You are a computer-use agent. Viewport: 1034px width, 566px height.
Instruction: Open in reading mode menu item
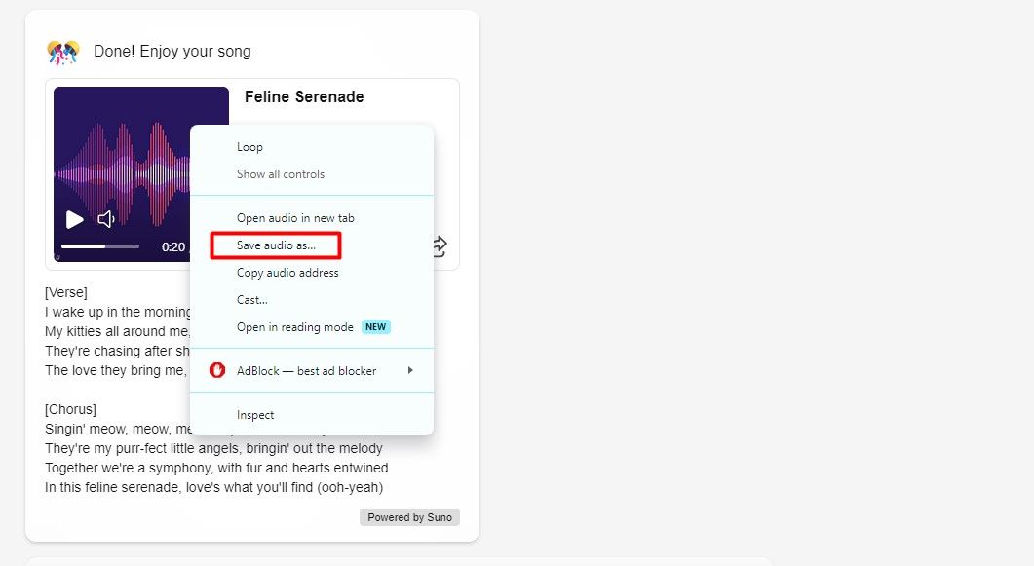[x=294, y=327]
